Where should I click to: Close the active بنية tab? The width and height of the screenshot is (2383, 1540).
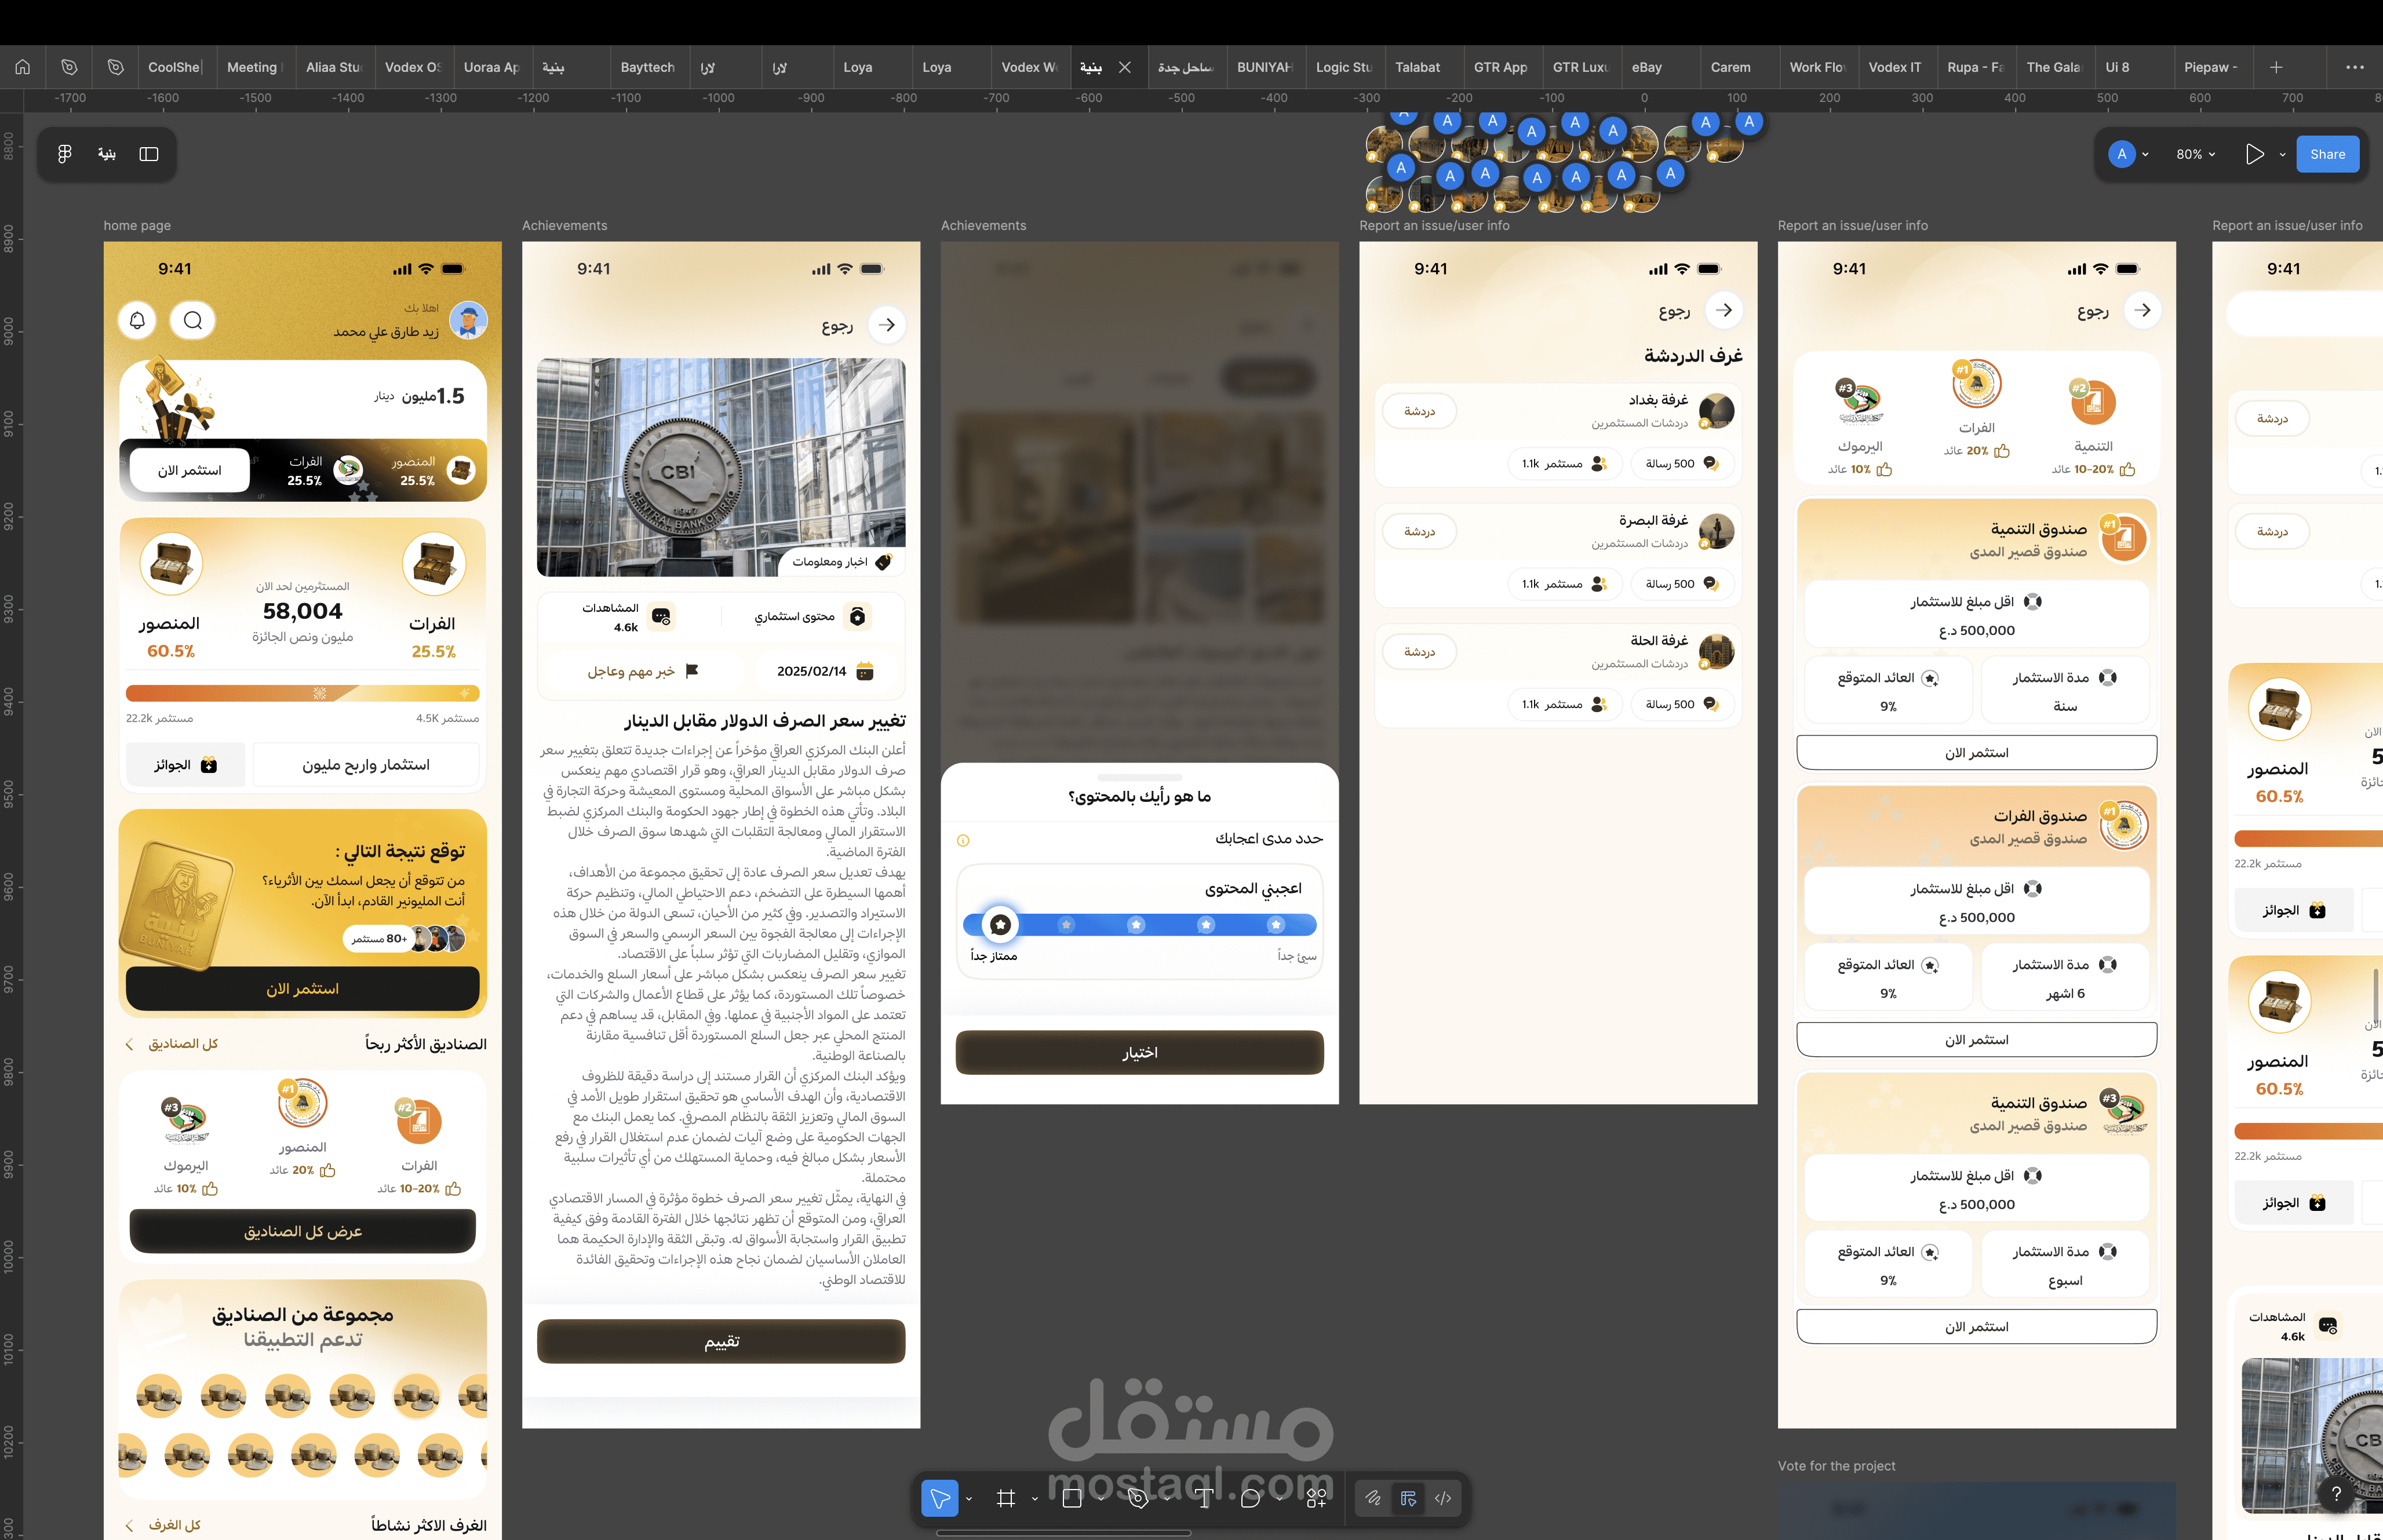[x=1125, y=67]
